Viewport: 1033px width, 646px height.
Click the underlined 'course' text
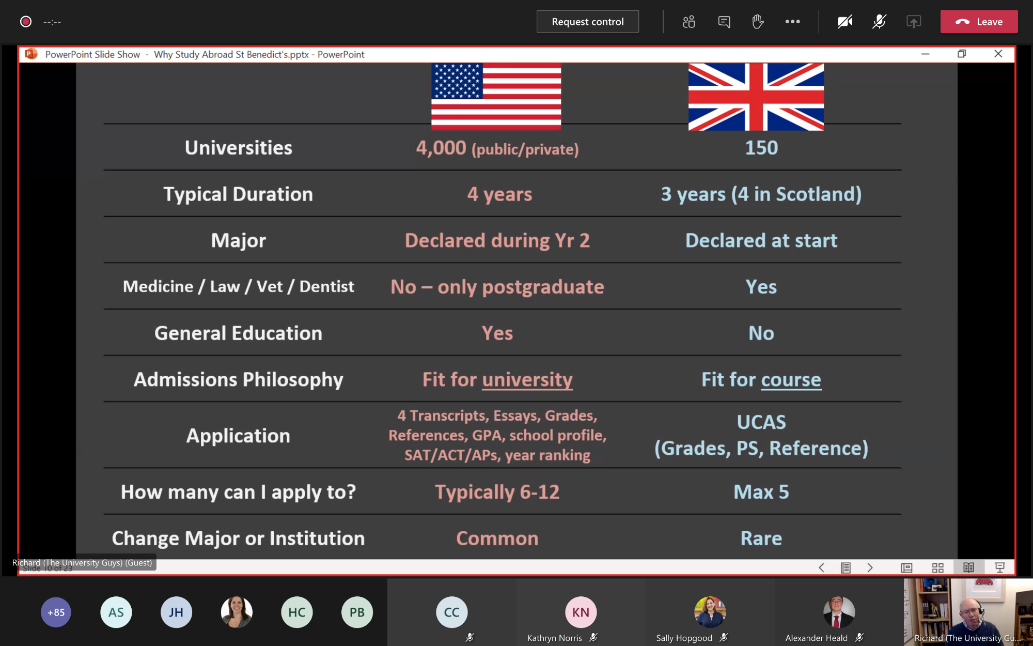click(x=791, y=380)
